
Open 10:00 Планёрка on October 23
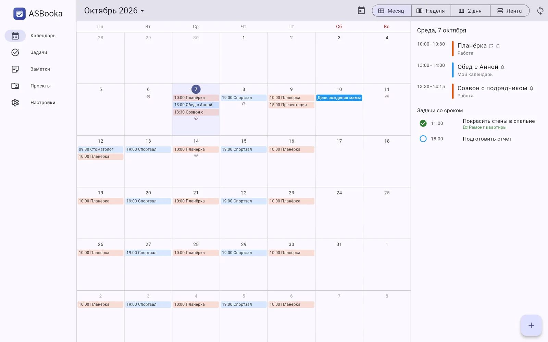[x=291, y=201]
